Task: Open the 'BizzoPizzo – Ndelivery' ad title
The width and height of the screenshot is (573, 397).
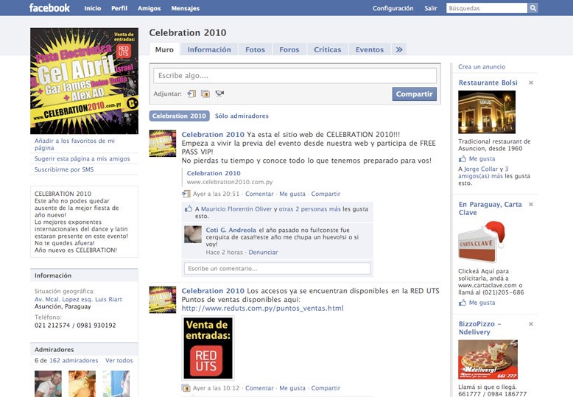Action: pyautogui.click(x=479, y=328)
